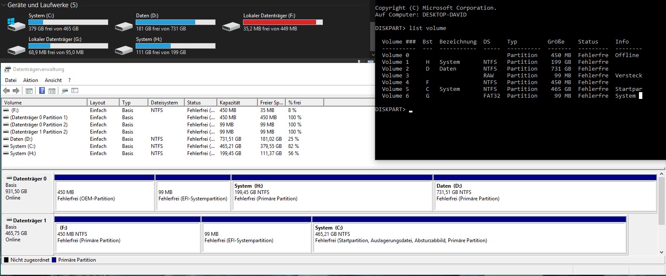Click 'Volume 3' row in the DiskPart output
Screen dimensions: 666x276
[512, 76]
